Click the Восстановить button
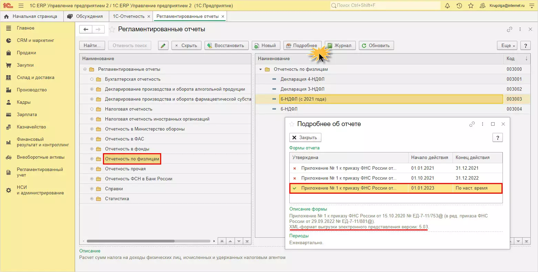The image size is (538, 272). (227, 45)
